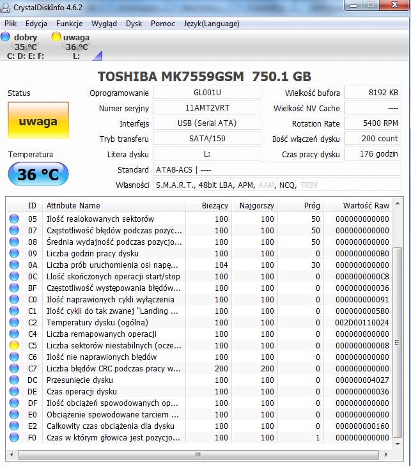Click the blue status icon for ID C7
The image size is (411, 466).
[14, 368]
